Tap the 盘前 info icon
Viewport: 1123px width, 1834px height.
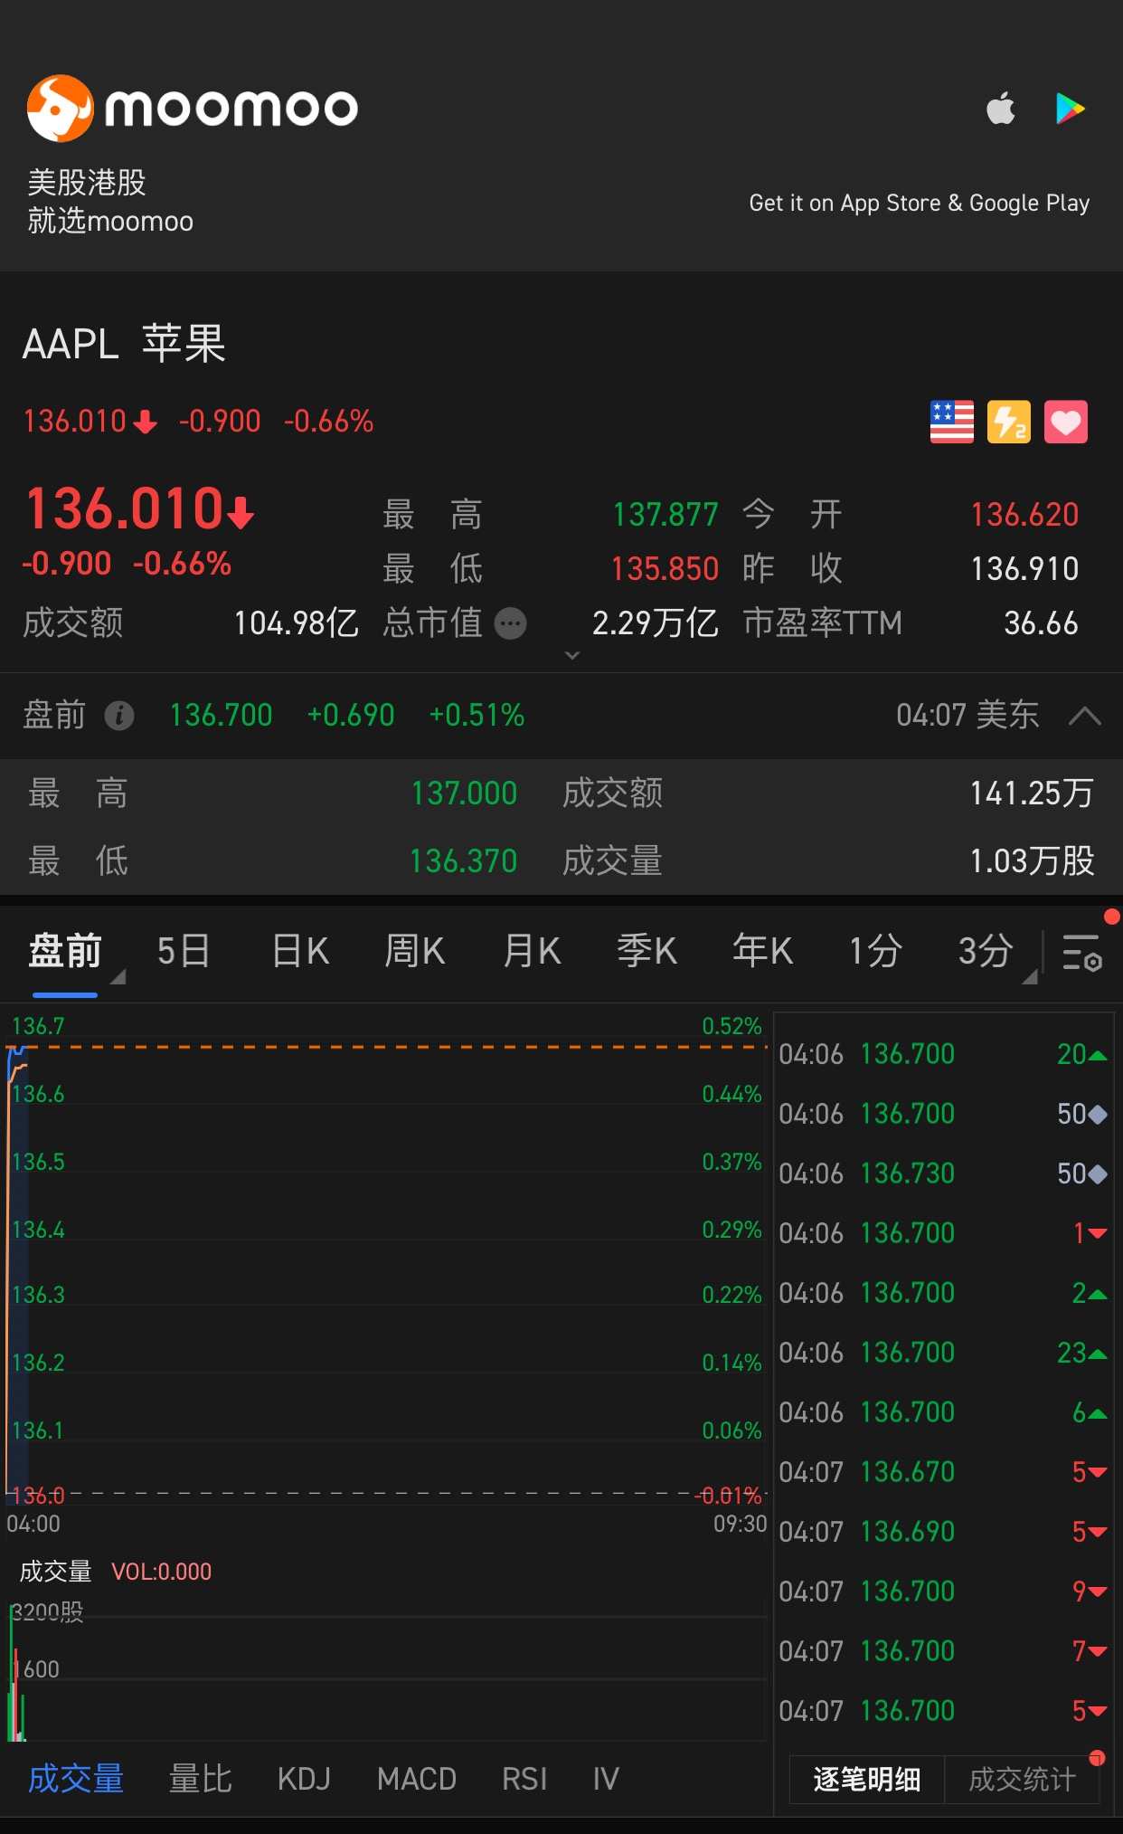pyautogui.click(x=119, y=716)
